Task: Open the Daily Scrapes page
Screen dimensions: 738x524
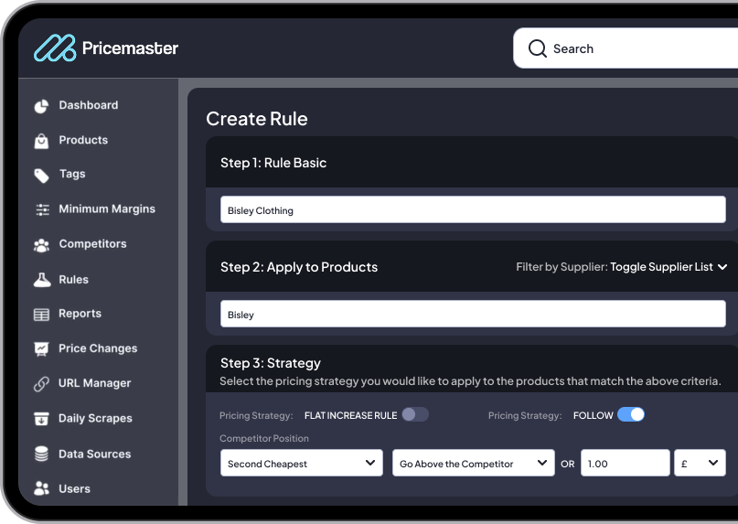Action: (x=95, y=419)
